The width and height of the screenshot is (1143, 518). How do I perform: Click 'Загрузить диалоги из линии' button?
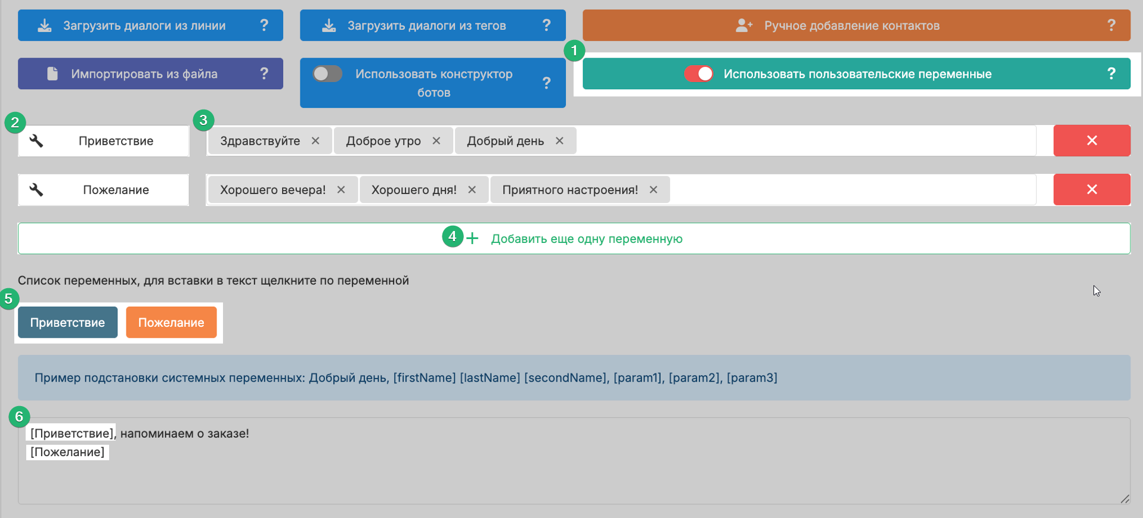pos(144,26)
